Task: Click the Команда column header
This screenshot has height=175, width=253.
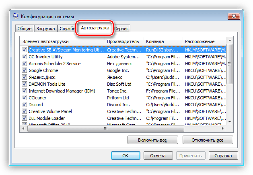Action: click(x=163, y=41)
